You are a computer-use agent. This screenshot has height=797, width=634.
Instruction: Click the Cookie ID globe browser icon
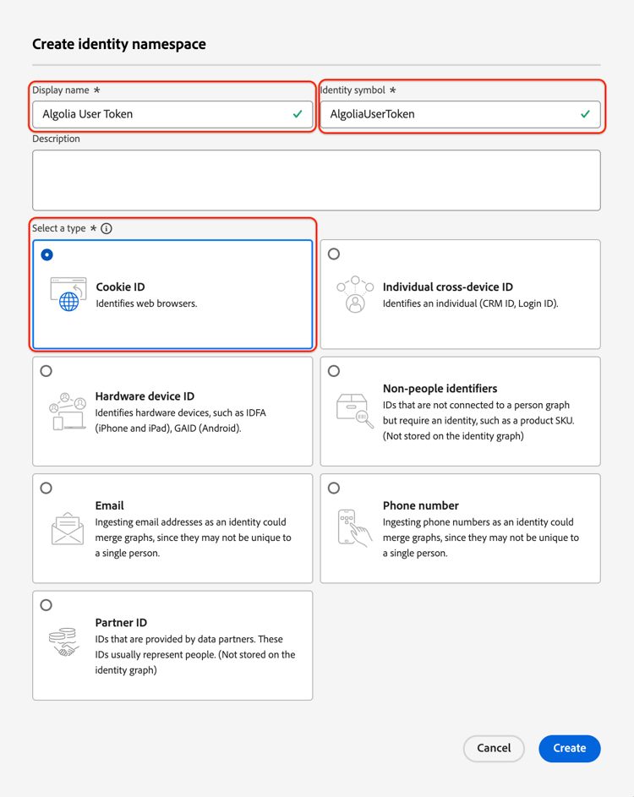(68, 294)
